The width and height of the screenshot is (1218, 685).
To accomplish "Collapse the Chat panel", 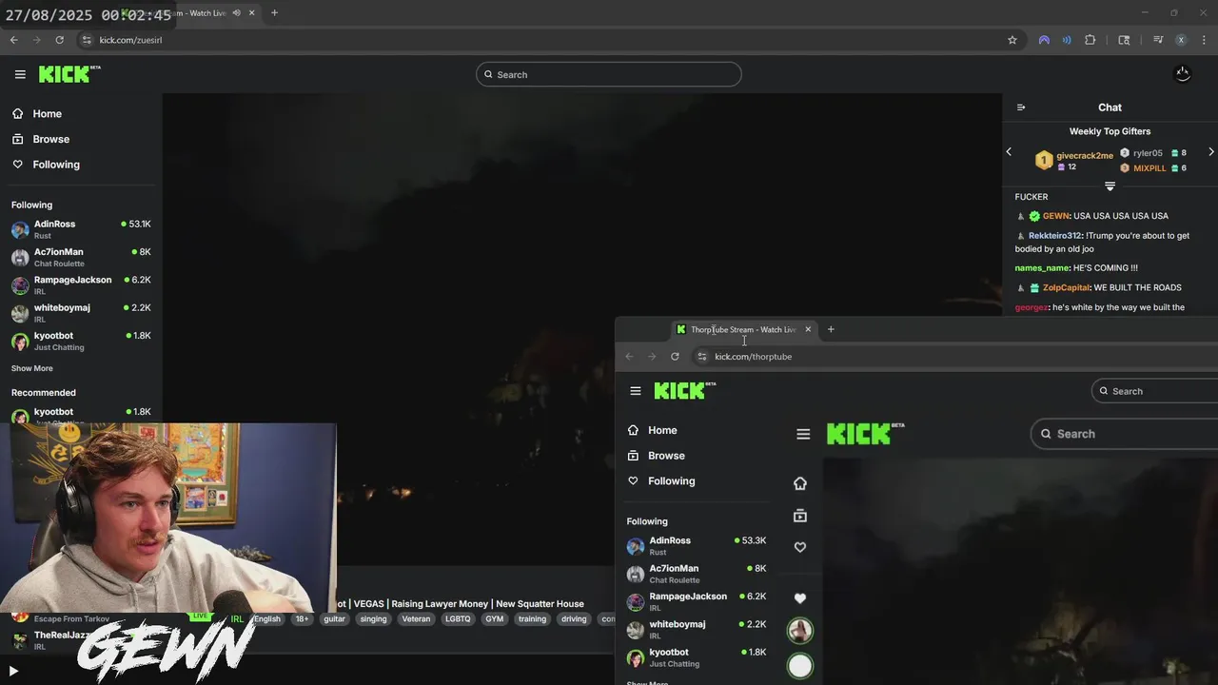I will [1021, 108].
